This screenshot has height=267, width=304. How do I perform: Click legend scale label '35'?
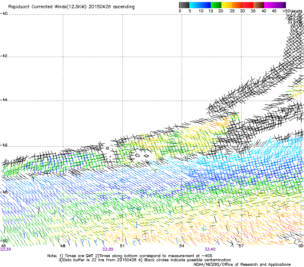[x=253, y=11]
